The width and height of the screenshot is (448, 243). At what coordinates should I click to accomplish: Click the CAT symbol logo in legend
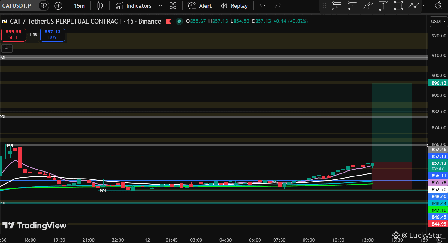[x=5, y=21]
